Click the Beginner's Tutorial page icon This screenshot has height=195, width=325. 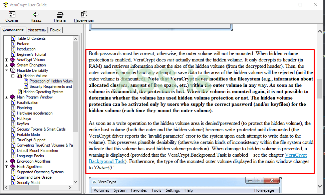coord(13,54)
